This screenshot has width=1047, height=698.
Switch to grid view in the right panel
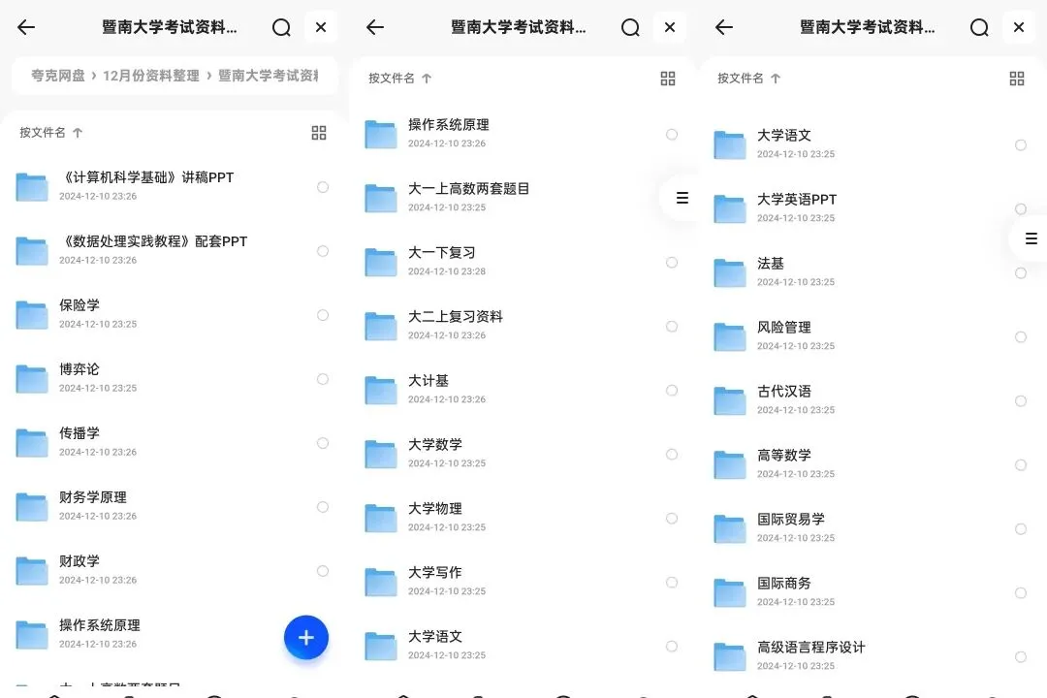tap(1016, 79)
